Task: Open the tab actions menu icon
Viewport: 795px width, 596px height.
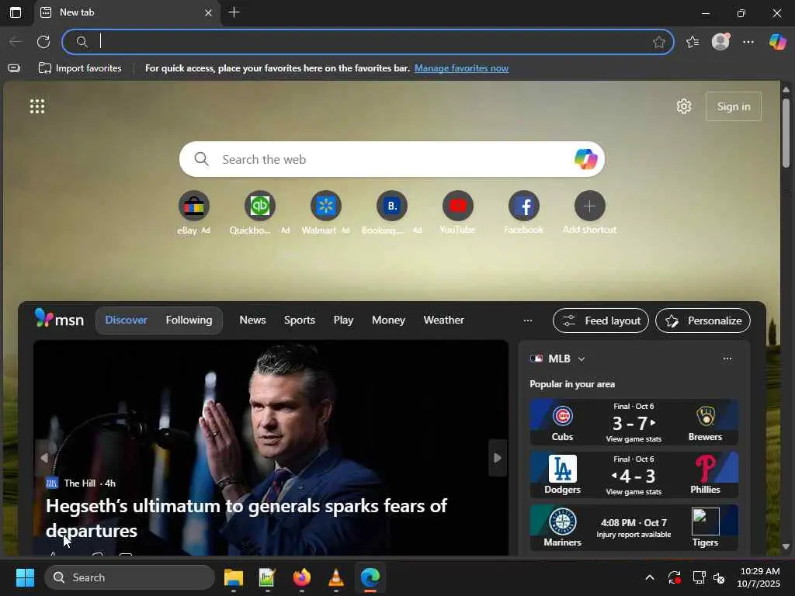Action: coord(16,12)
